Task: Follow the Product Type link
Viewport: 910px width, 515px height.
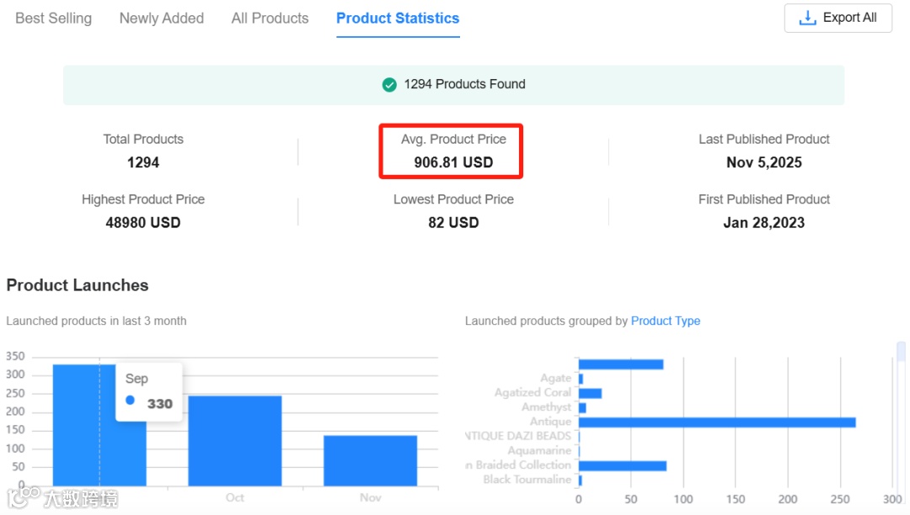Action: (x=666, y=321)
